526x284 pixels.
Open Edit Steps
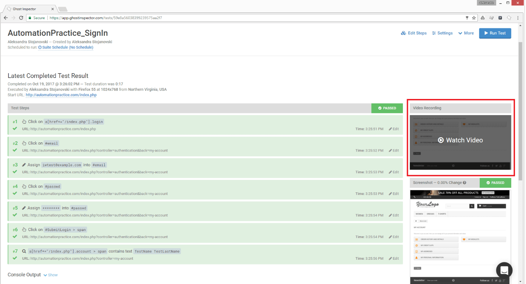414,33
